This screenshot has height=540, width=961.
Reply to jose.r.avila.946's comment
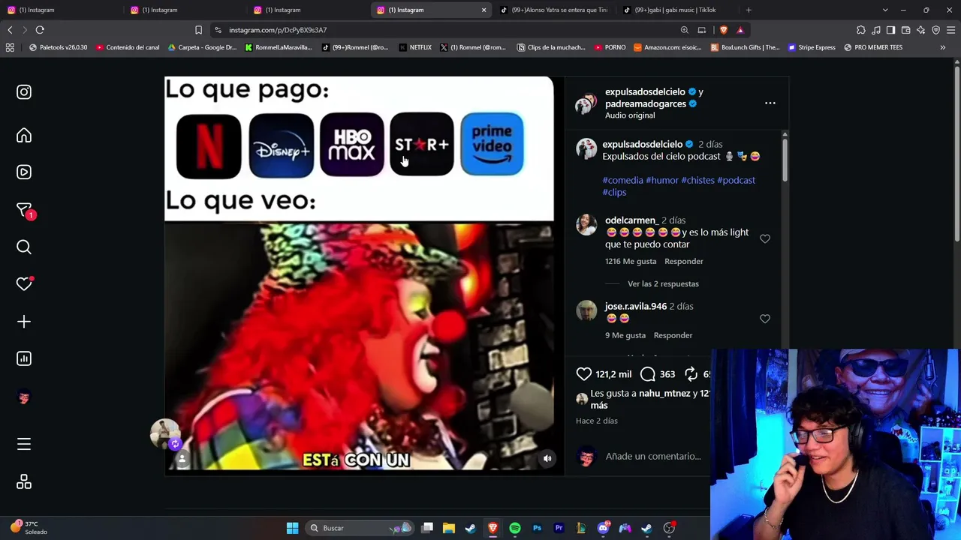tap(673, 335)
